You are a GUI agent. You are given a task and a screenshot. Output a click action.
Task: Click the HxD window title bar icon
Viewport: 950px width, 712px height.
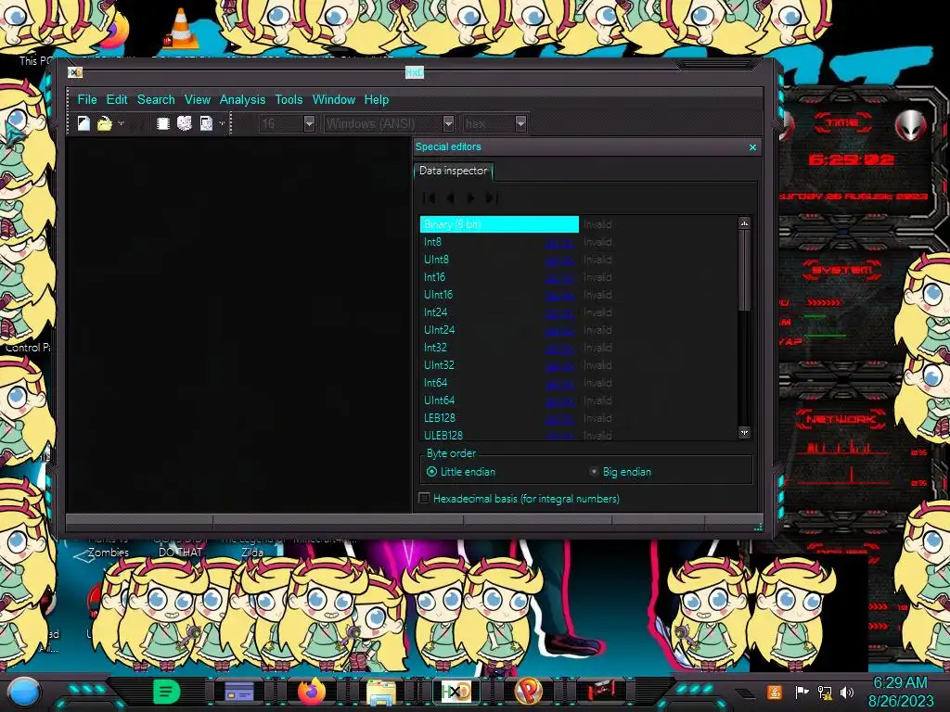tap(74, 72)
